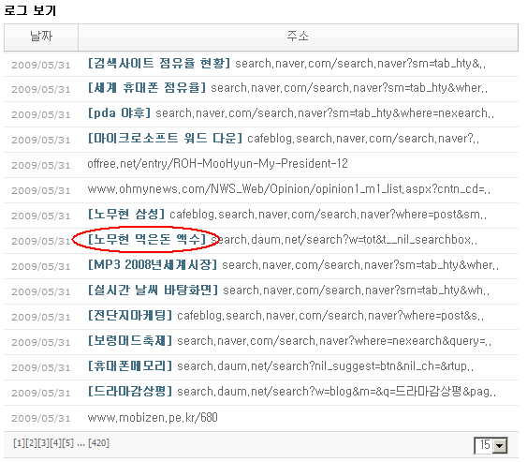
Task: Open the [드라마감상평] keyword link
Action: click(130, 392)
